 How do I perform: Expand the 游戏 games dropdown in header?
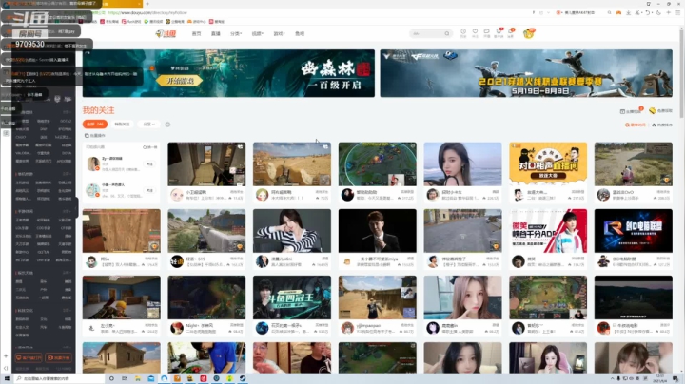tap(279, 33)
